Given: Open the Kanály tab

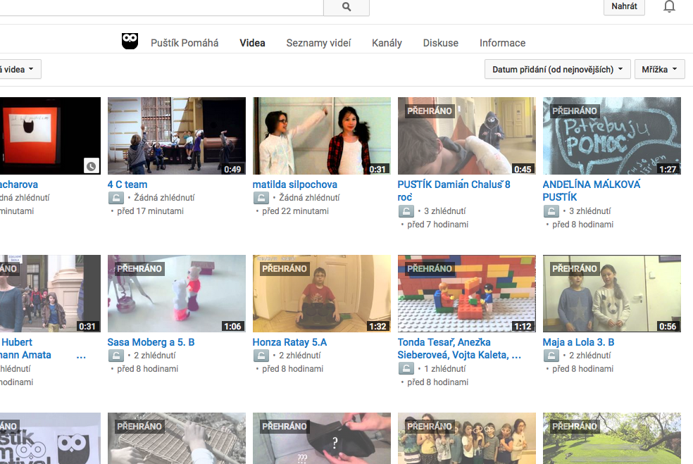Looking at the screenshot, I should coord(387,43).
